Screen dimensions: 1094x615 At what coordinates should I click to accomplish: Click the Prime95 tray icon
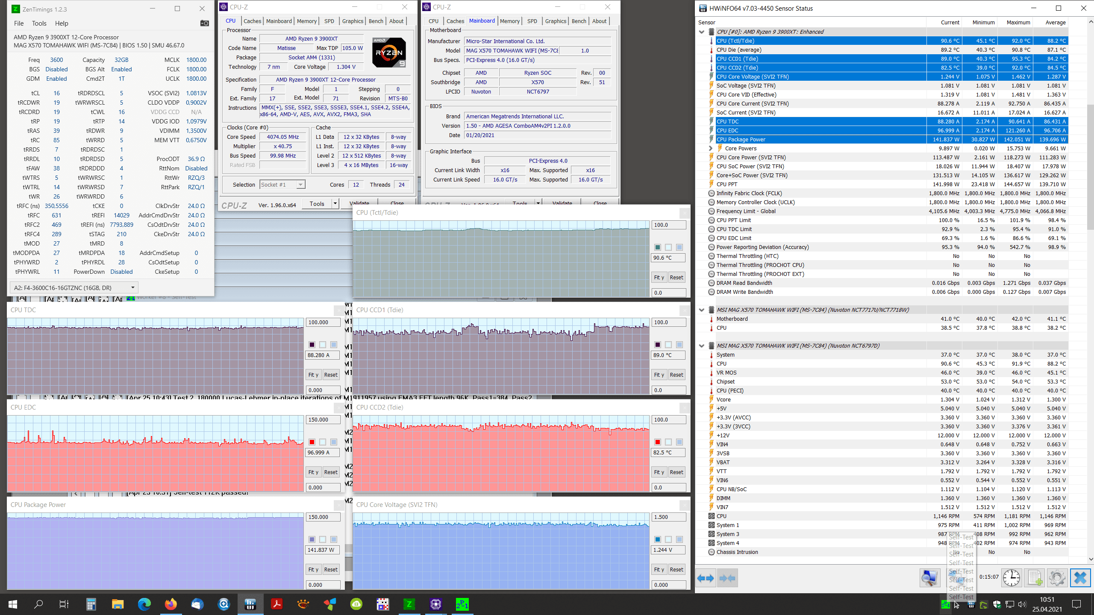pos(945,604)
